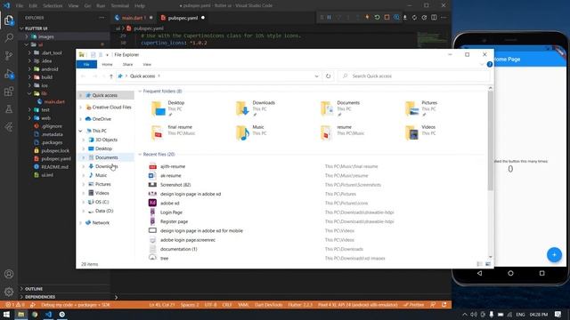
Task: Open File Explorer help question mark icon
Action: pyautogui.click(x=490, y=64)
